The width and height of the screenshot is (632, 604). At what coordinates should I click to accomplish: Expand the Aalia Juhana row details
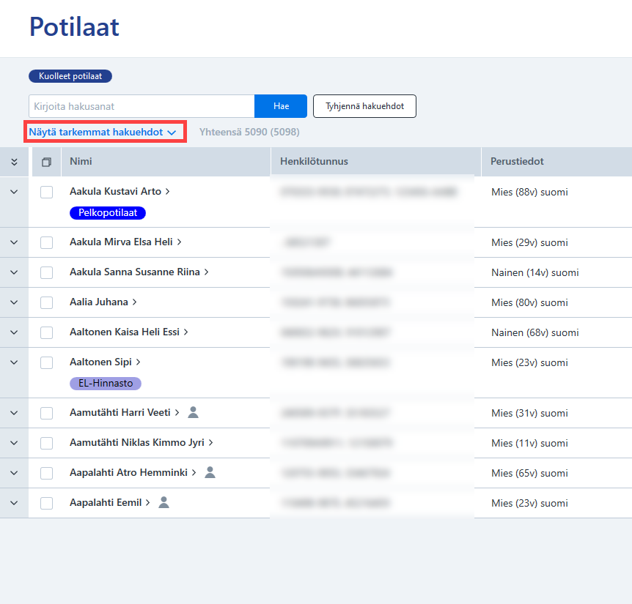[14, 302]
